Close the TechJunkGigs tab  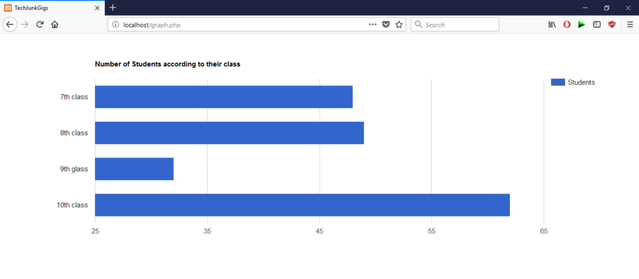coord(97,7)
